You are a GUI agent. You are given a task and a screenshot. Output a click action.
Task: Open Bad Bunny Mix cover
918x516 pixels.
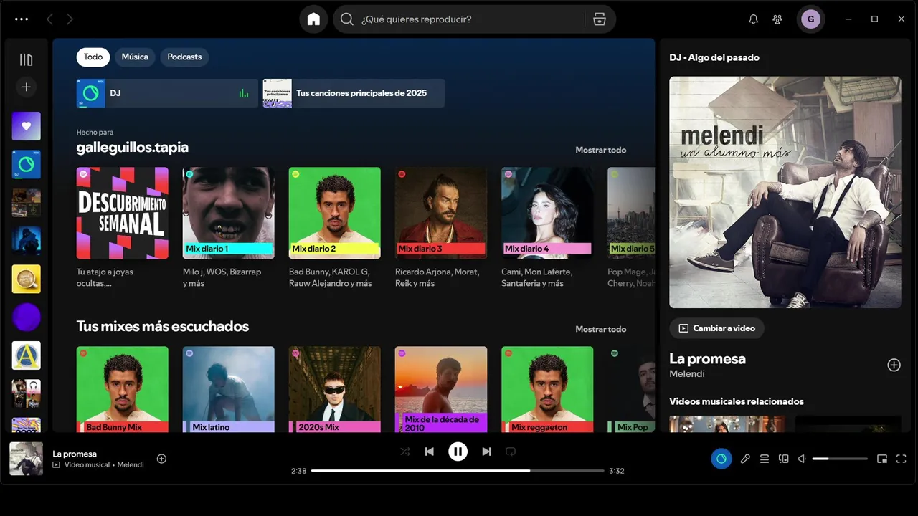coord(123,389)
